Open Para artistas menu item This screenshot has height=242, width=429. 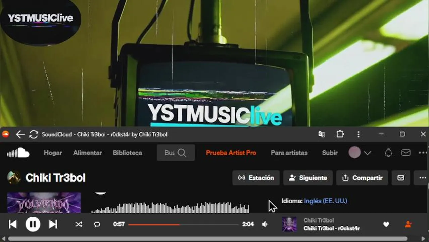tap(289, 153)
